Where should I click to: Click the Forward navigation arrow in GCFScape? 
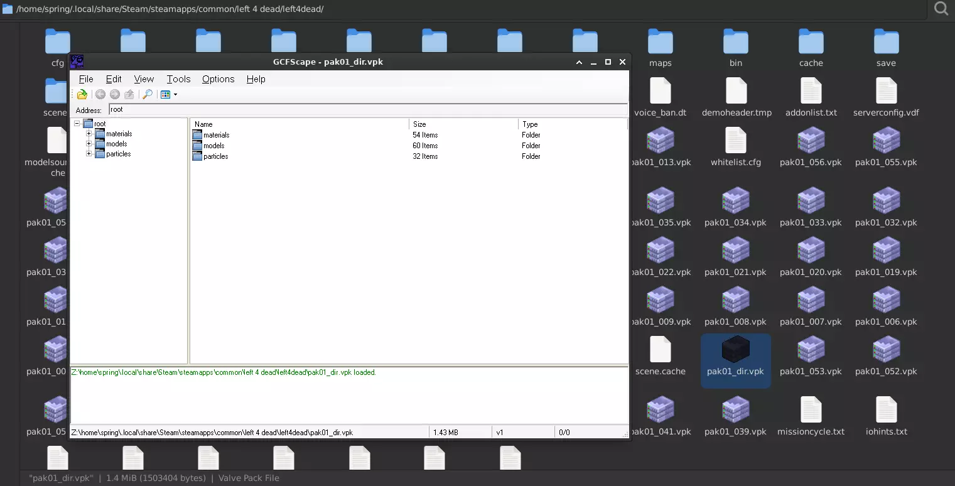(115, 94)
